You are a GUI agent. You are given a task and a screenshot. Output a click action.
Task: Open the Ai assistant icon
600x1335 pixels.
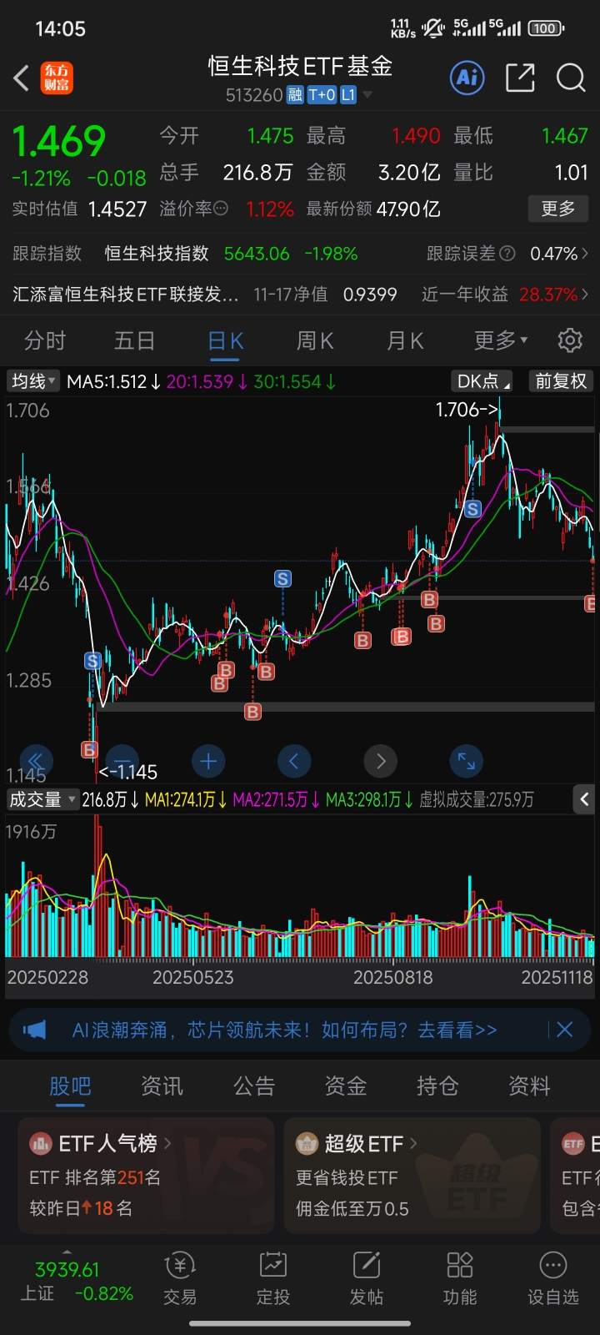(x=467, y=78)
